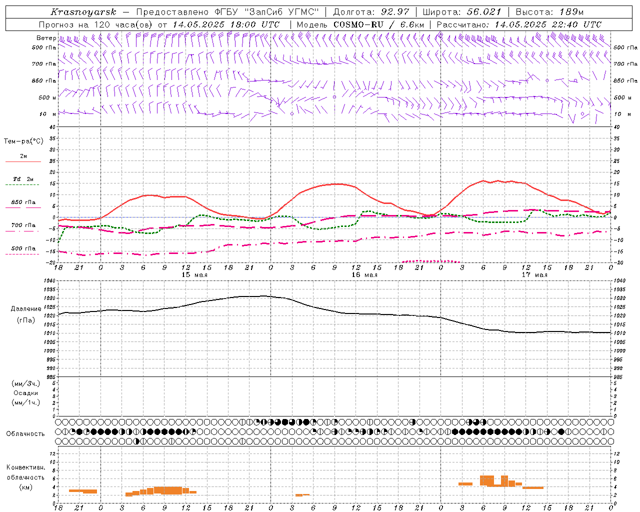Click the 'Облачность' cloud cover label
This screenshot has height=512, width=640.
coord(25,434)
